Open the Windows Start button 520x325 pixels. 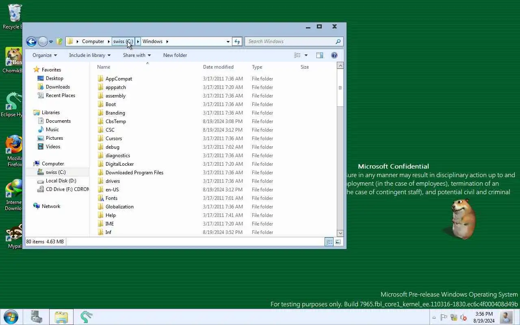pos(11,317)
